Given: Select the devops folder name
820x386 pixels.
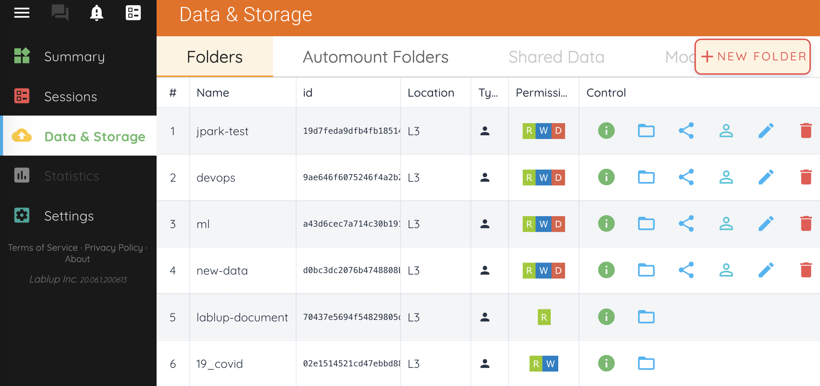Looking at the screenshot, I should click(216, 178).
